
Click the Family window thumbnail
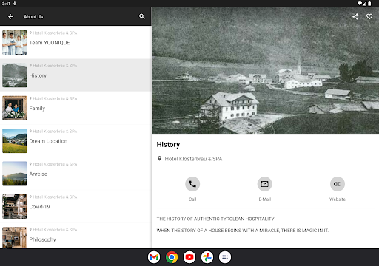pyautogui.click(x=15, y=108)
